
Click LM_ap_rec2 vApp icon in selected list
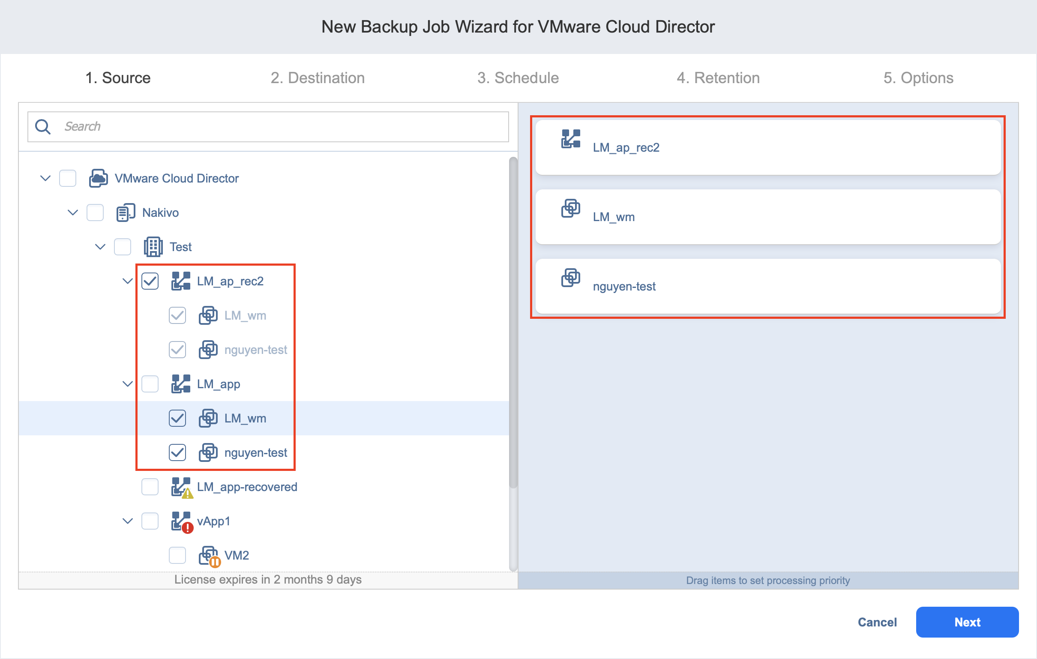click(x=571, y=139)
